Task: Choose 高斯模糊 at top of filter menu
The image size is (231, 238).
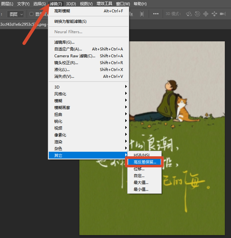Action: click(x=88, y=11)
